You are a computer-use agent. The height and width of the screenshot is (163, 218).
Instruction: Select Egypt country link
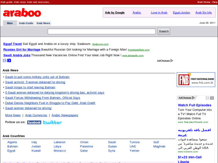tap(11, 151)
